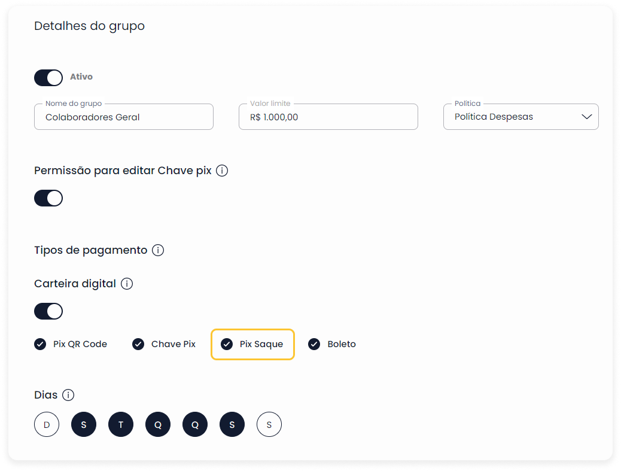Turn off the Carteira digital switch

tap(48, 311)
